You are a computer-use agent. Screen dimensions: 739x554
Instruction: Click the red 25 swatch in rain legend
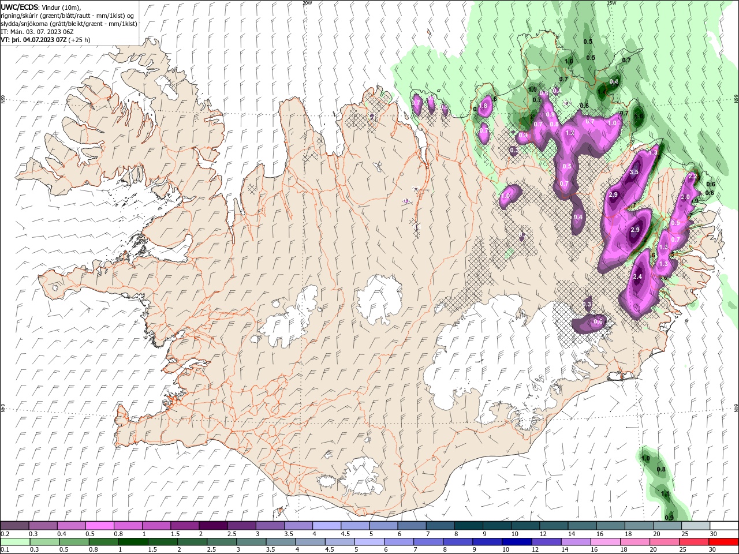pos(693,542)
